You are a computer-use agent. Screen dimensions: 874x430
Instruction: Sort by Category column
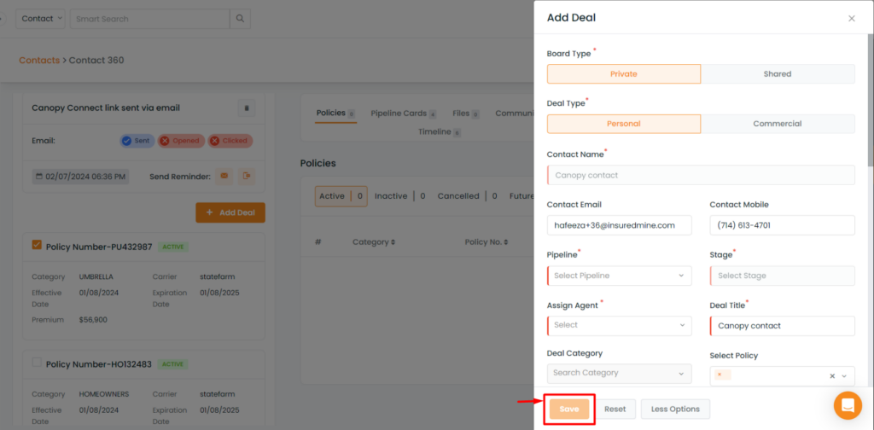[x=374, y=242]
